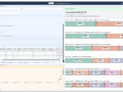Select the green D003.1 cut segment
The height and width of the screenshot is (92, 123).
(80, 24)
